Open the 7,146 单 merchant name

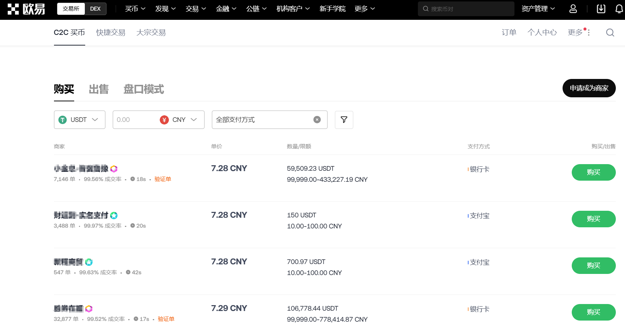pyautogui.click(x=81, y=169)
